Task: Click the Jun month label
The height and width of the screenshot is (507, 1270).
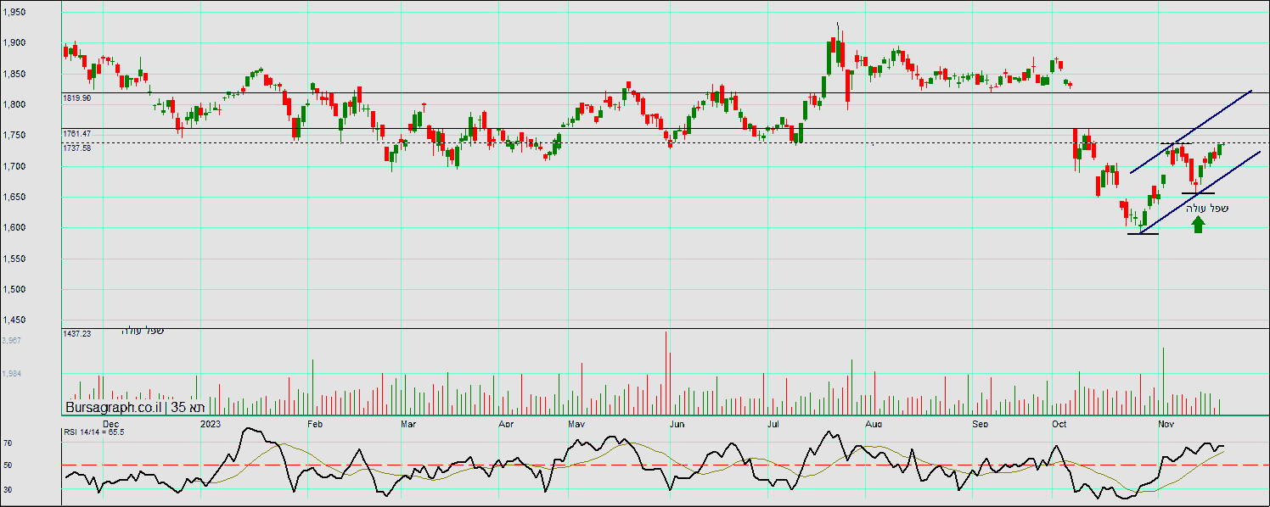Action: click(x=677, y=423)
